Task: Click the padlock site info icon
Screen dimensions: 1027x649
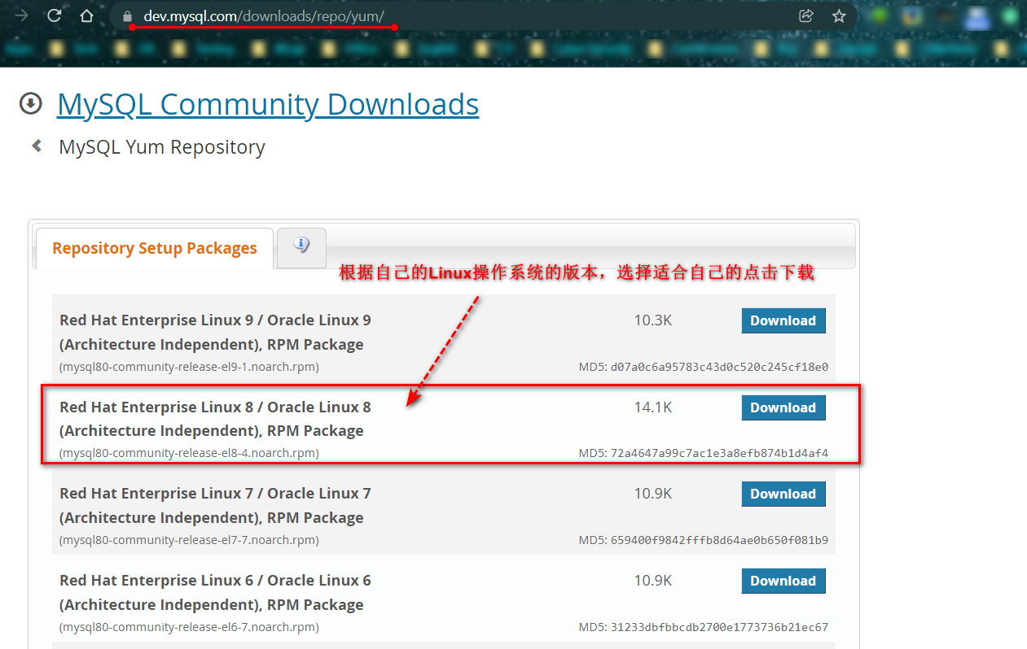Action: pyautogui.click(x=126, y=16)
